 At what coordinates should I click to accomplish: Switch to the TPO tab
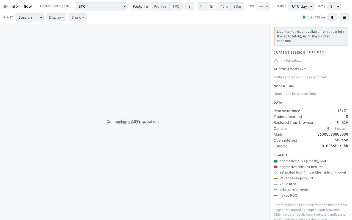tap(176, 6)
